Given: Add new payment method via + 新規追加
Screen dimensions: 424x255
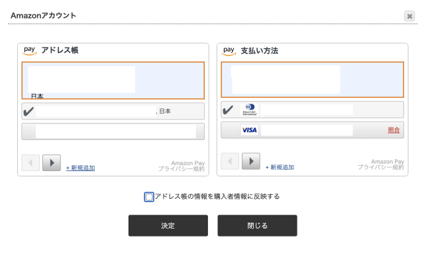Looking at the screenshot, I should [280, 167].
